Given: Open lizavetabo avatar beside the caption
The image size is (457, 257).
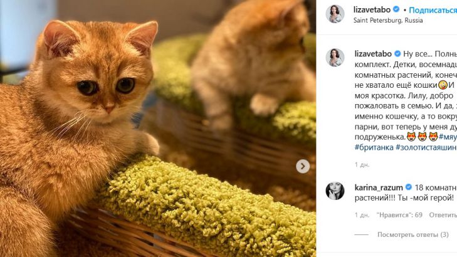Looking at the screenshot, I should point(335,57).
